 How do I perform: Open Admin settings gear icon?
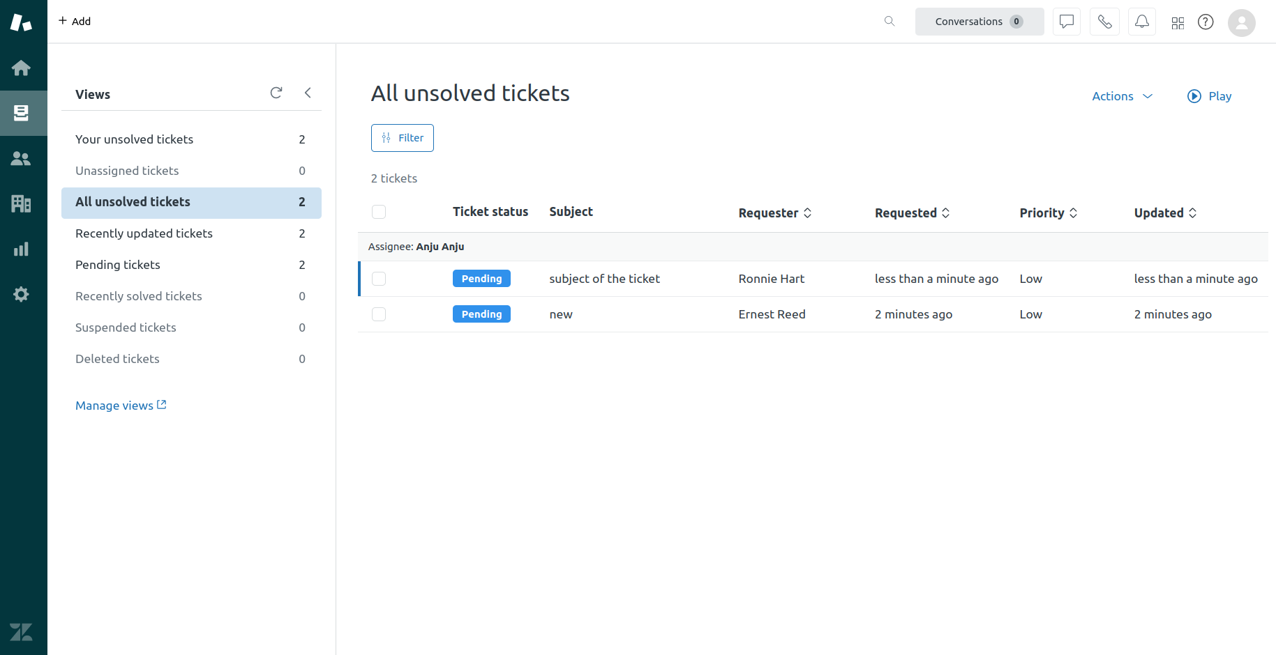pyautogui.click(x=21, y=294)
